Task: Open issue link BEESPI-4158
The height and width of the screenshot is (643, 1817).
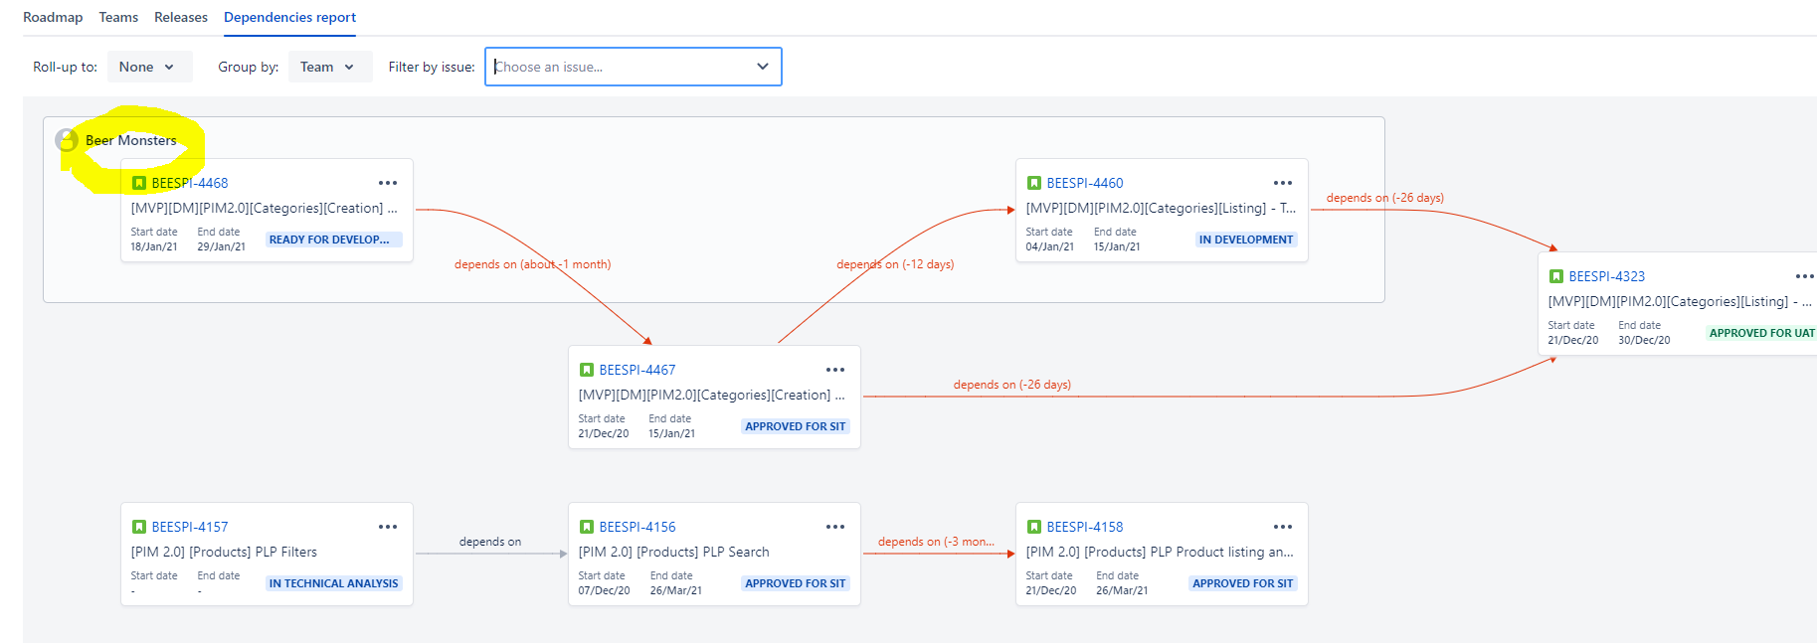Action: (x=1085, y=527)
